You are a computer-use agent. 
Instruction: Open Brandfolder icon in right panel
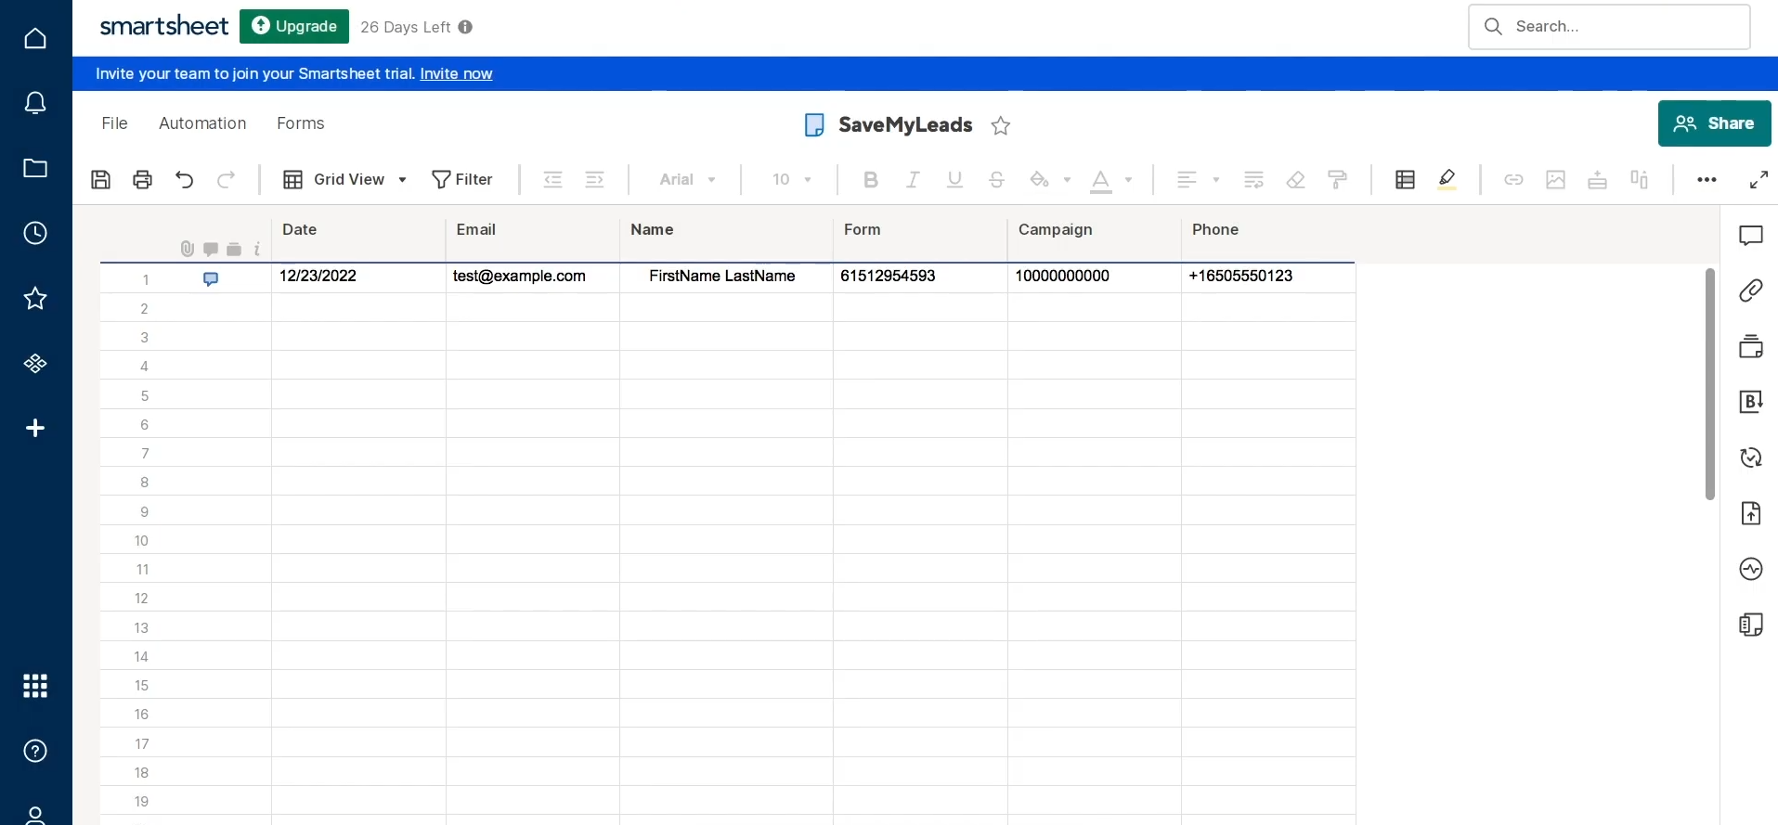(1750, 402)
